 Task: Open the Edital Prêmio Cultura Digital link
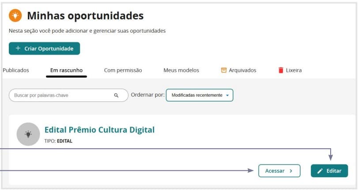(x=99, y=130)
